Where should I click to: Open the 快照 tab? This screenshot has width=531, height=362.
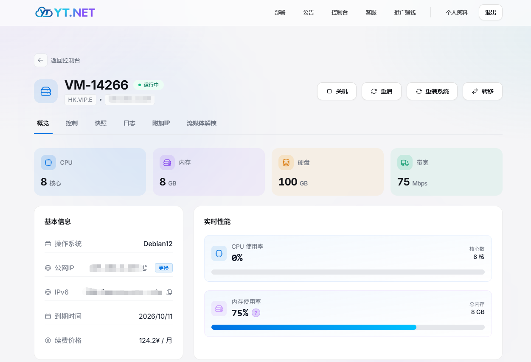pyautogui.click(x=101, y=123)
